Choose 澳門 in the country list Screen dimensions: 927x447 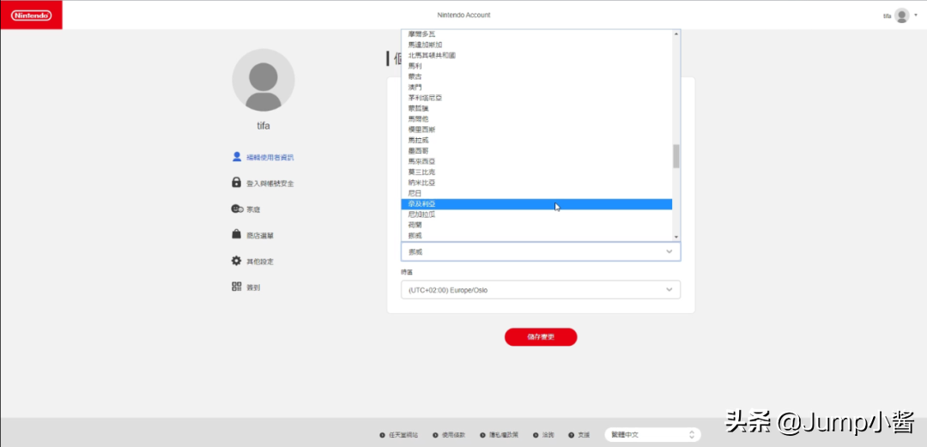point(536,87)
